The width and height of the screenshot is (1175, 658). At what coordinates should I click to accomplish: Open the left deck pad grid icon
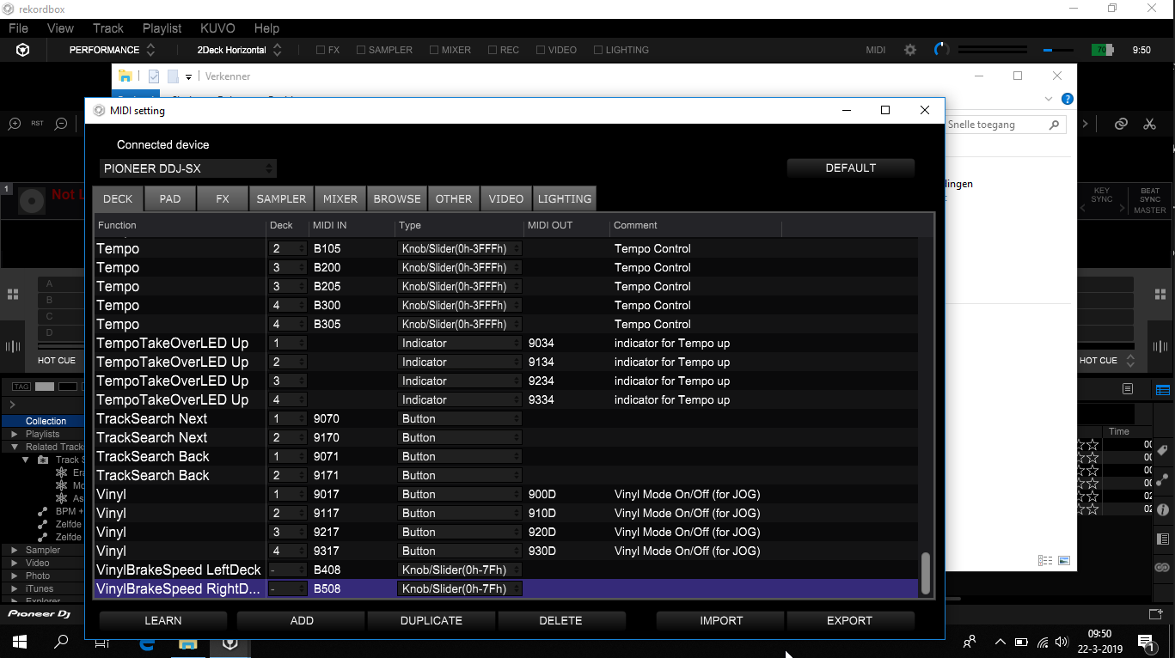pos(13,295)
